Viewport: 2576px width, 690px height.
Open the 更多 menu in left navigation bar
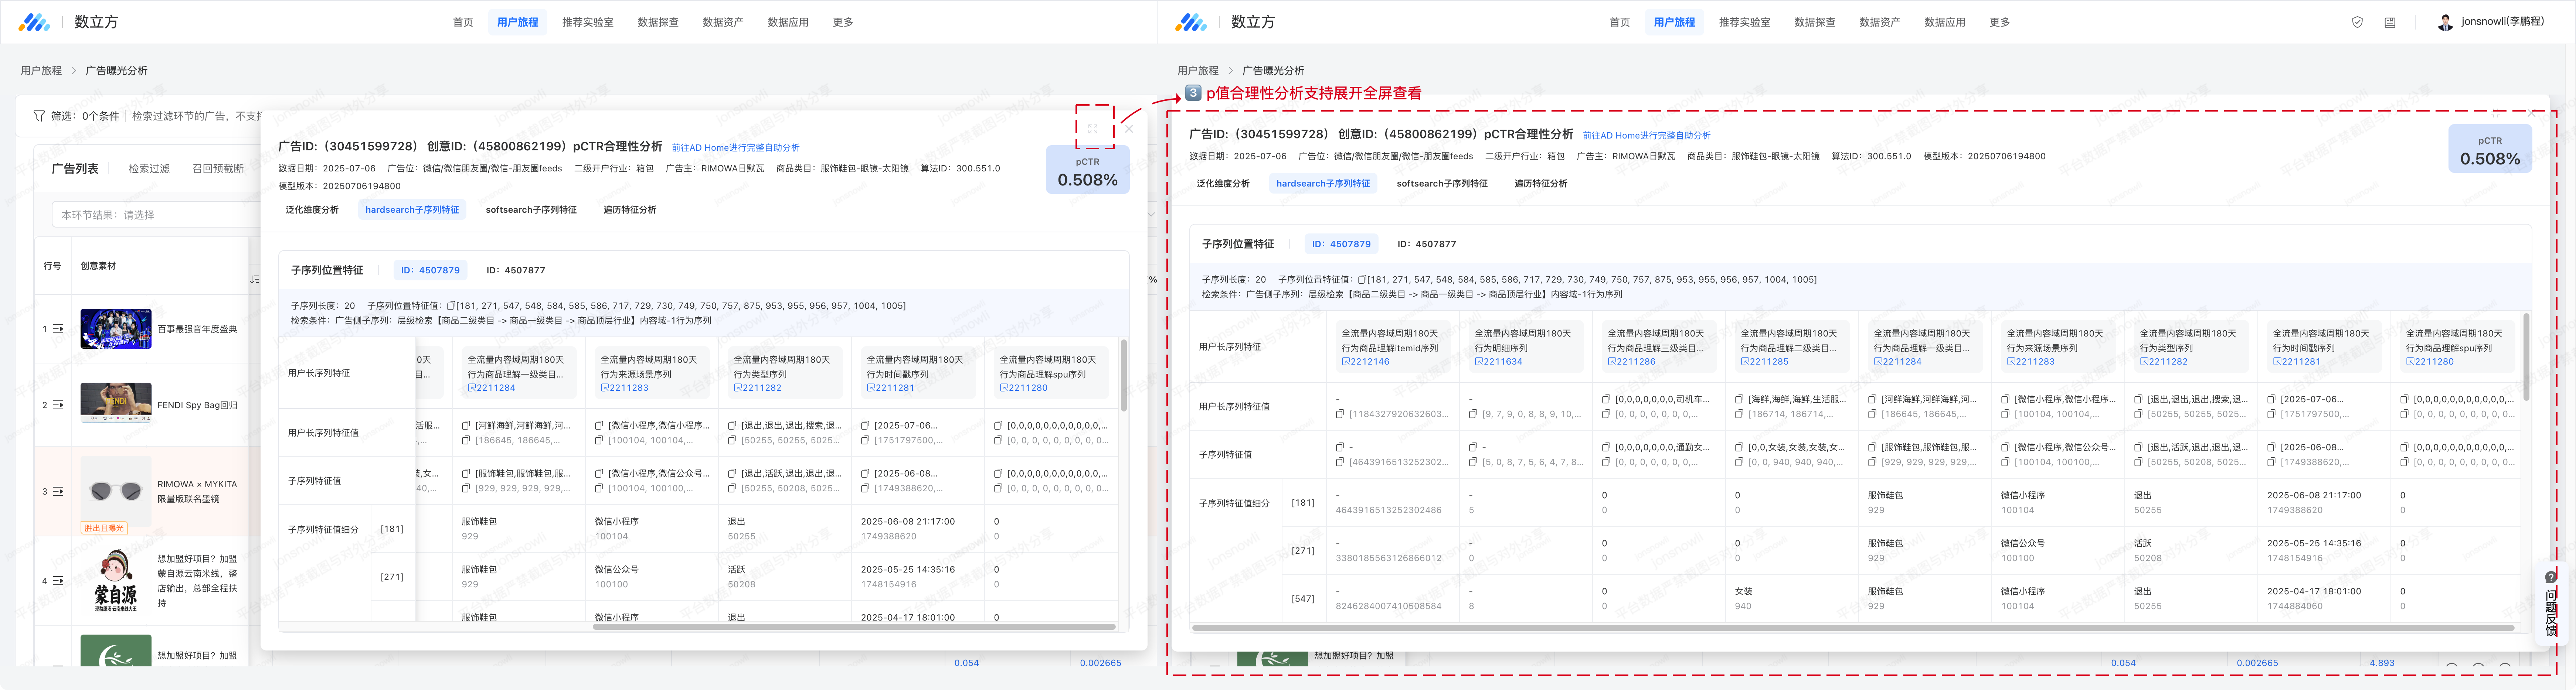(x=843, y=22)
